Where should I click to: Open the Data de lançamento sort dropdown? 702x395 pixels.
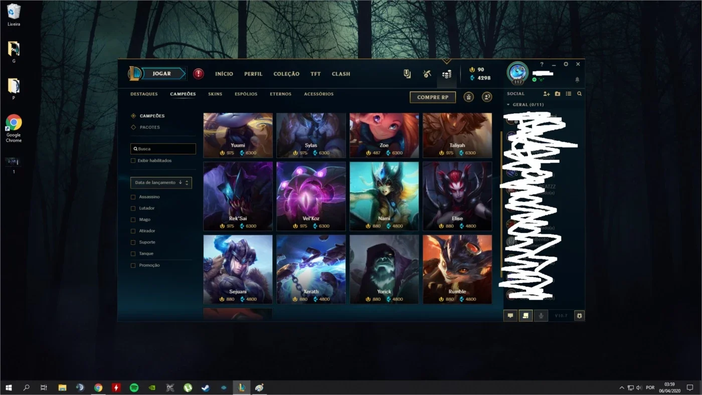[x=161, y=182]
